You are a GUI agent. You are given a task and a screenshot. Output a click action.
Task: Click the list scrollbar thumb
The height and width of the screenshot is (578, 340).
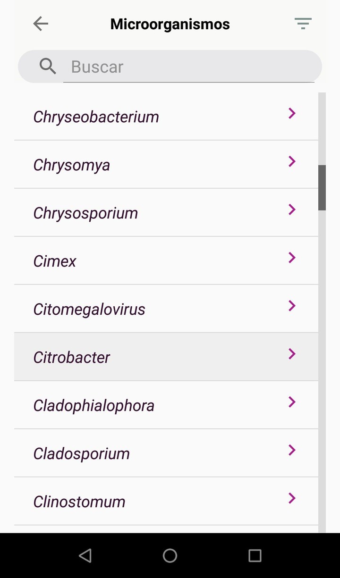coord(322,187)
